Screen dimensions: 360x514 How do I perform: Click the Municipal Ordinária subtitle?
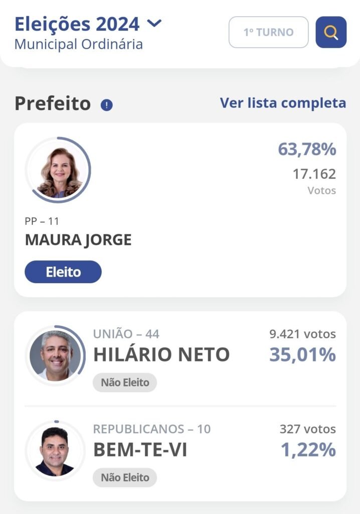tap(79, 44)
